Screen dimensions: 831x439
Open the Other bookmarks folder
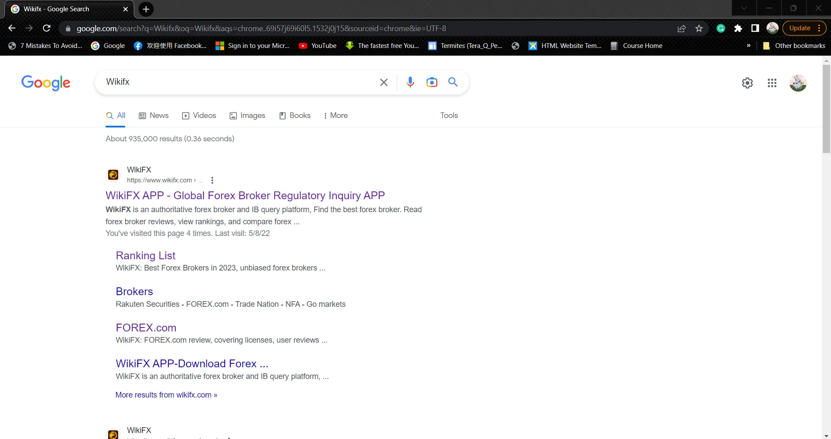794,46
